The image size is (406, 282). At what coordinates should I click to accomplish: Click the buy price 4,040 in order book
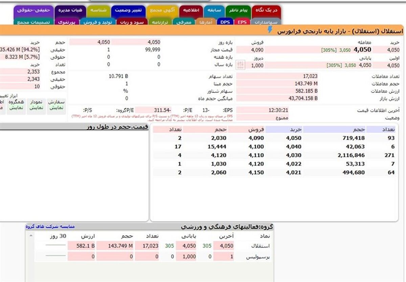pyautogui.click(x=294, y=147)
